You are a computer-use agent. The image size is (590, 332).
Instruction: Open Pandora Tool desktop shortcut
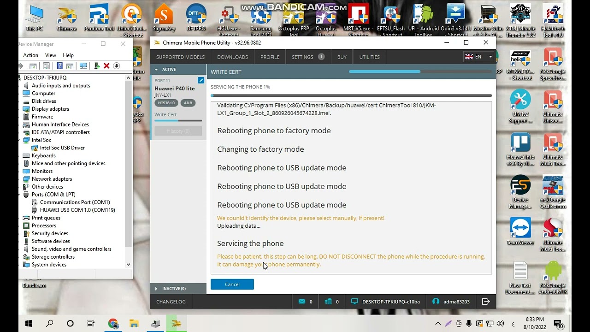click(99, 18)
